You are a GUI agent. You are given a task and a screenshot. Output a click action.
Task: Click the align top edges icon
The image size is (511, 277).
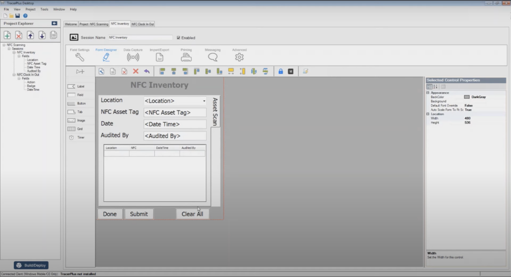click(x=197, y=71)
